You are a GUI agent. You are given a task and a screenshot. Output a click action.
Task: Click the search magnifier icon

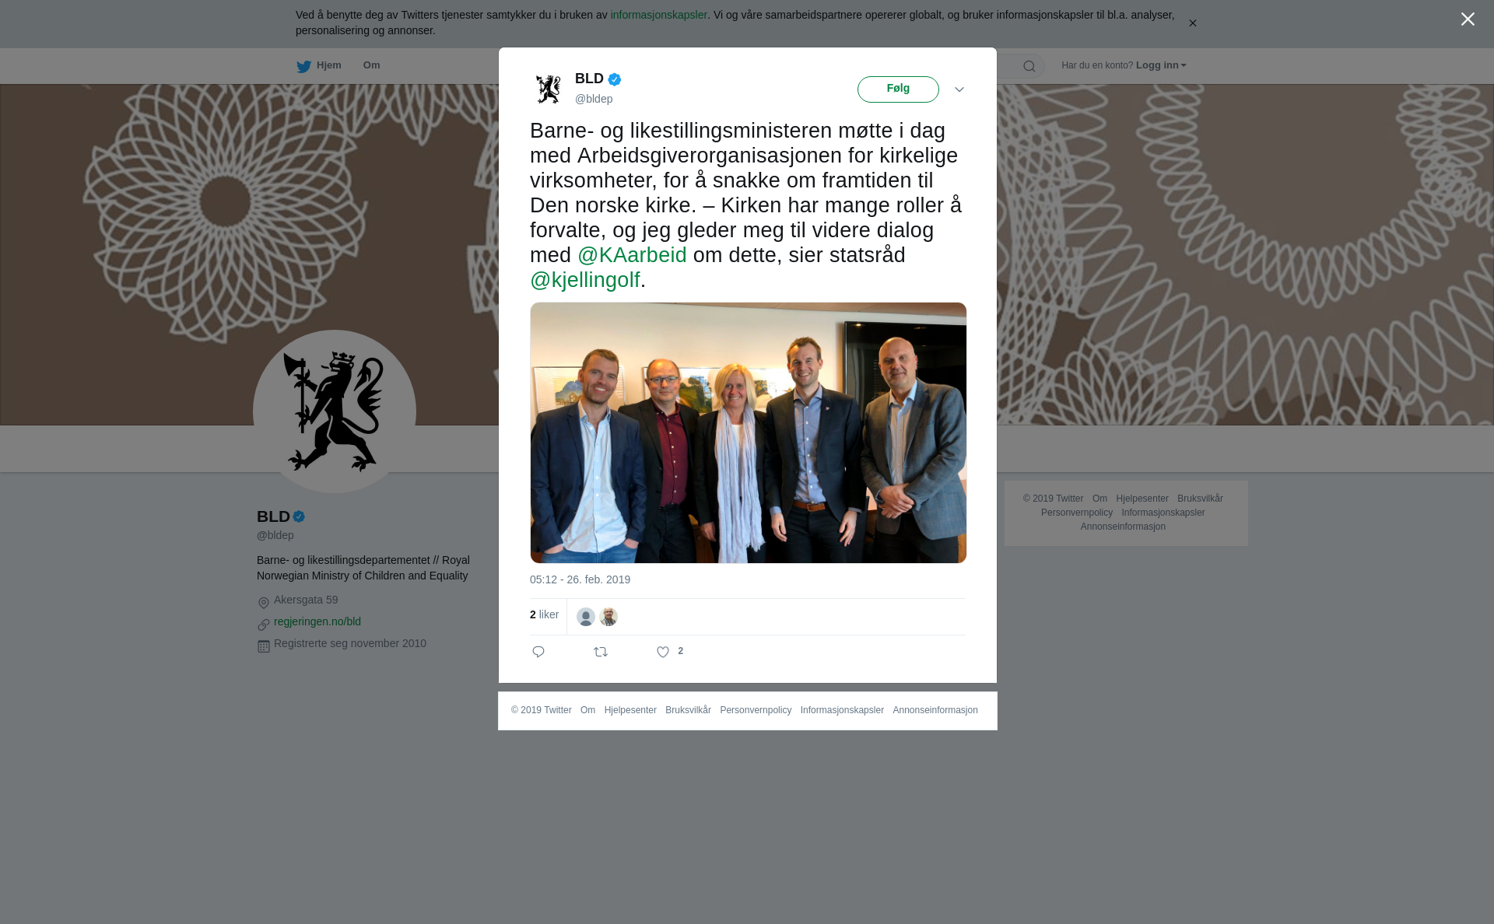click(x=1029, y=66)
